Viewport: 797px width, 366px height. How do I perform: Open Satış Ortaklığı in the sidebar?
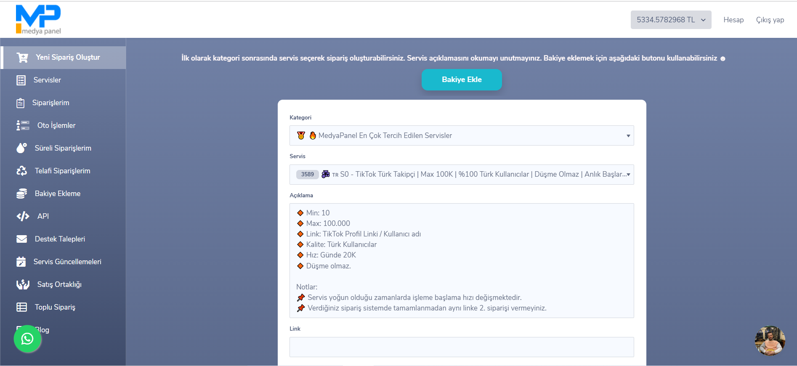point(59,284)
